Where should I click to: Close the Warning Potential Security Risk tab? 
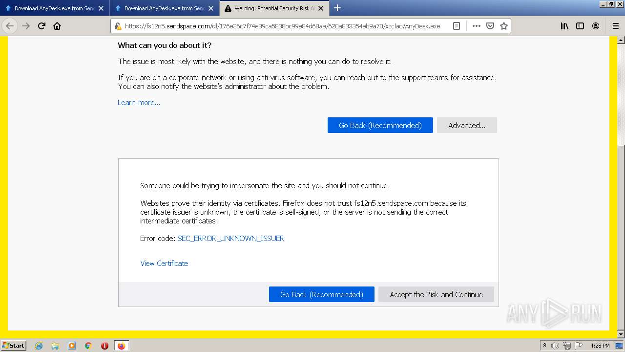(x=321, y=8)
